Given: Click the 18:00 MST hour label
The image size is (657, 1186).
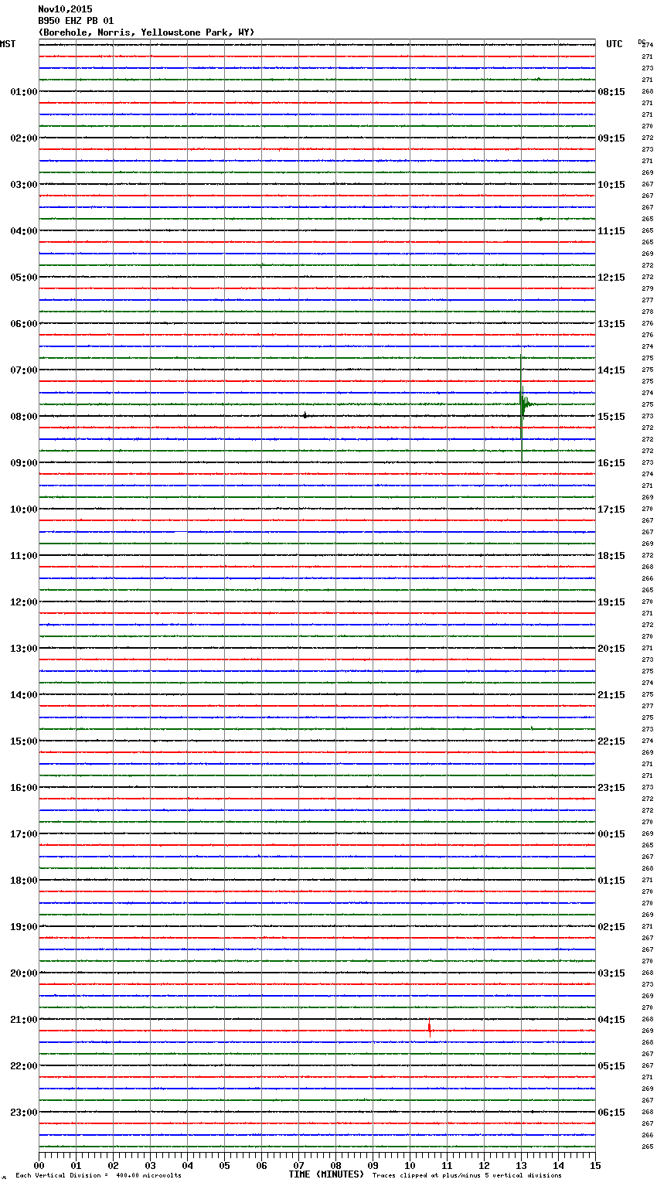Looking at the screenshot, I should coord(24,880).
